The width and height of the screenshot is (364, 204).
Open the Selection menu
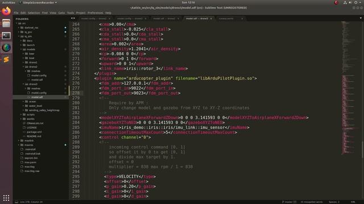coord(34,12)
